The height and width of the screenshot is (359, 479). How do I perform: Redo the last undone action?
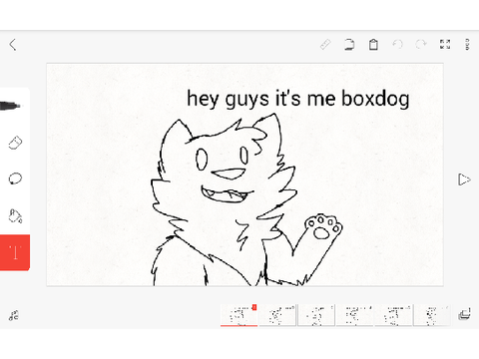(421, 44)
